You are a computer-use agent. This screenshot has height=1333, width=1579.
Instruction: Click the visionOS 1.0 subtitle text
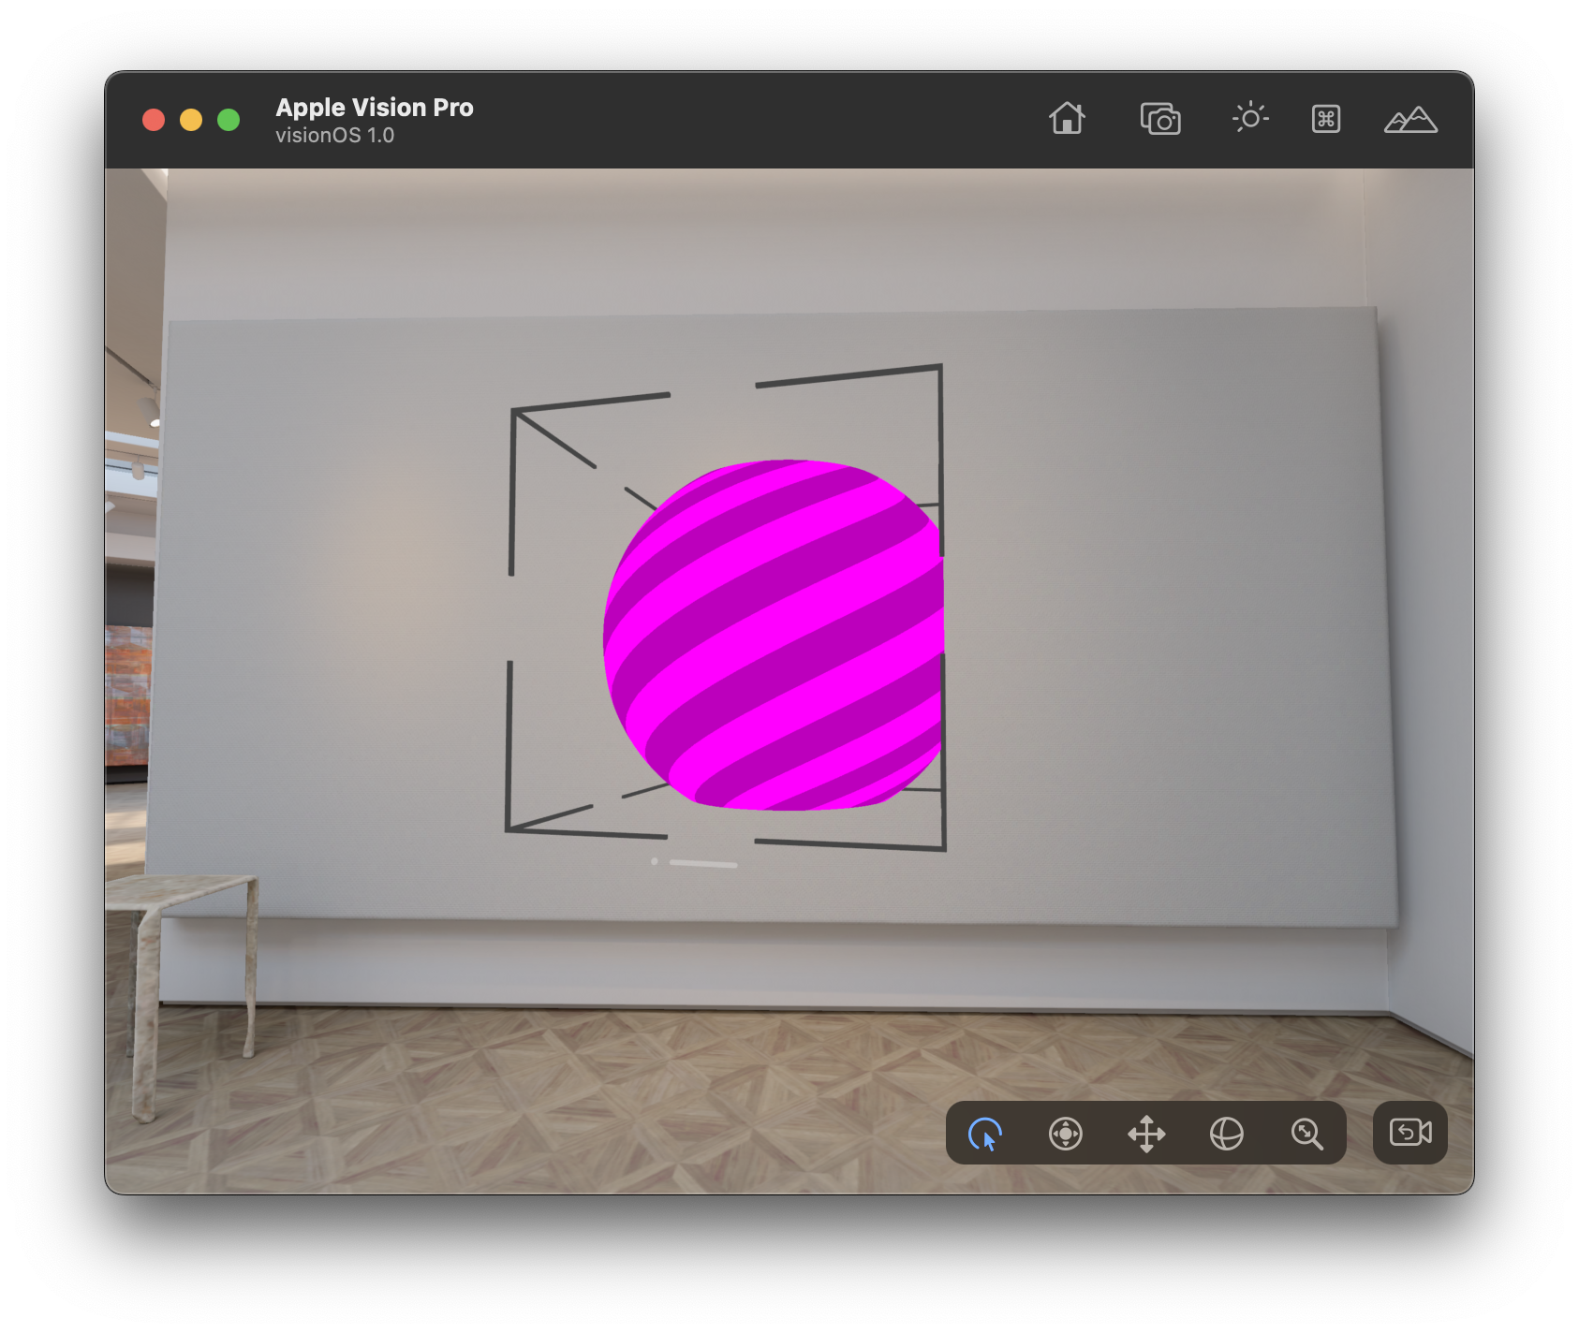click(334, 136)
